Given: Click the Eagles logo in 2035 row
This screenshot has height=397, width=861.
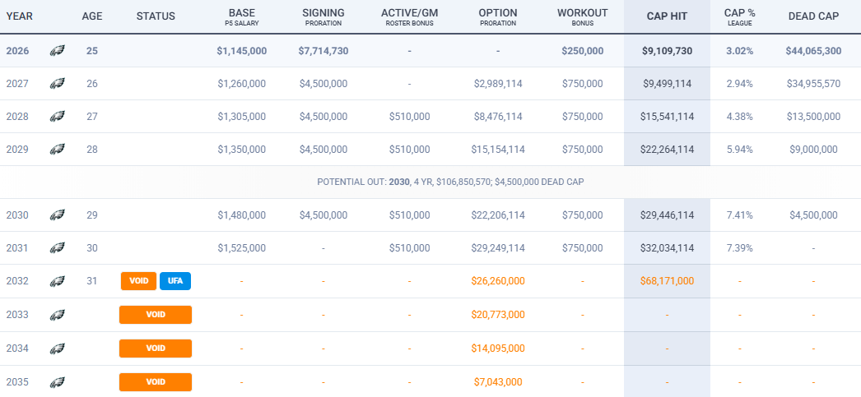Looking at the screenshot, I should tap(57, 382).
